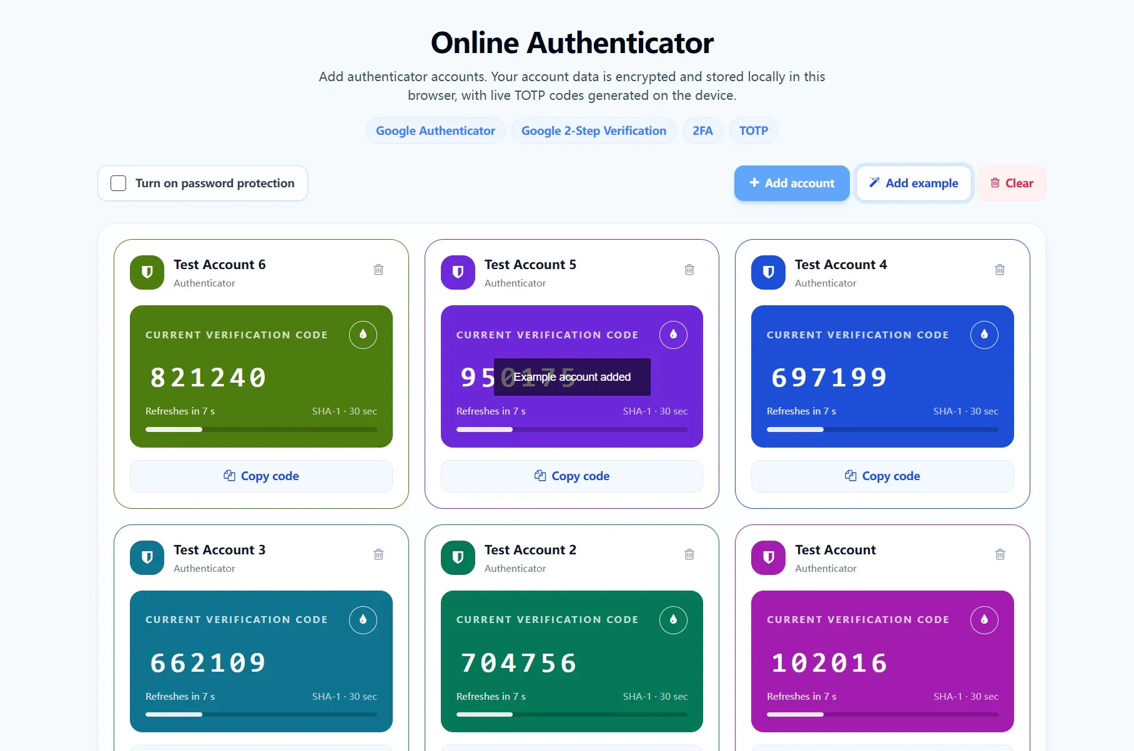Remove the first Test Account with trash icon
The image size is (1134, 751).
tap(1000, 554)
